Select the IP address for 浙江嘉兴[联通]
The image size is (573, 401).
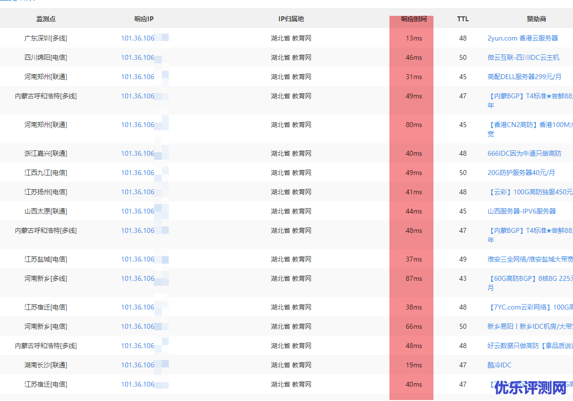click(x=138, y=153)
